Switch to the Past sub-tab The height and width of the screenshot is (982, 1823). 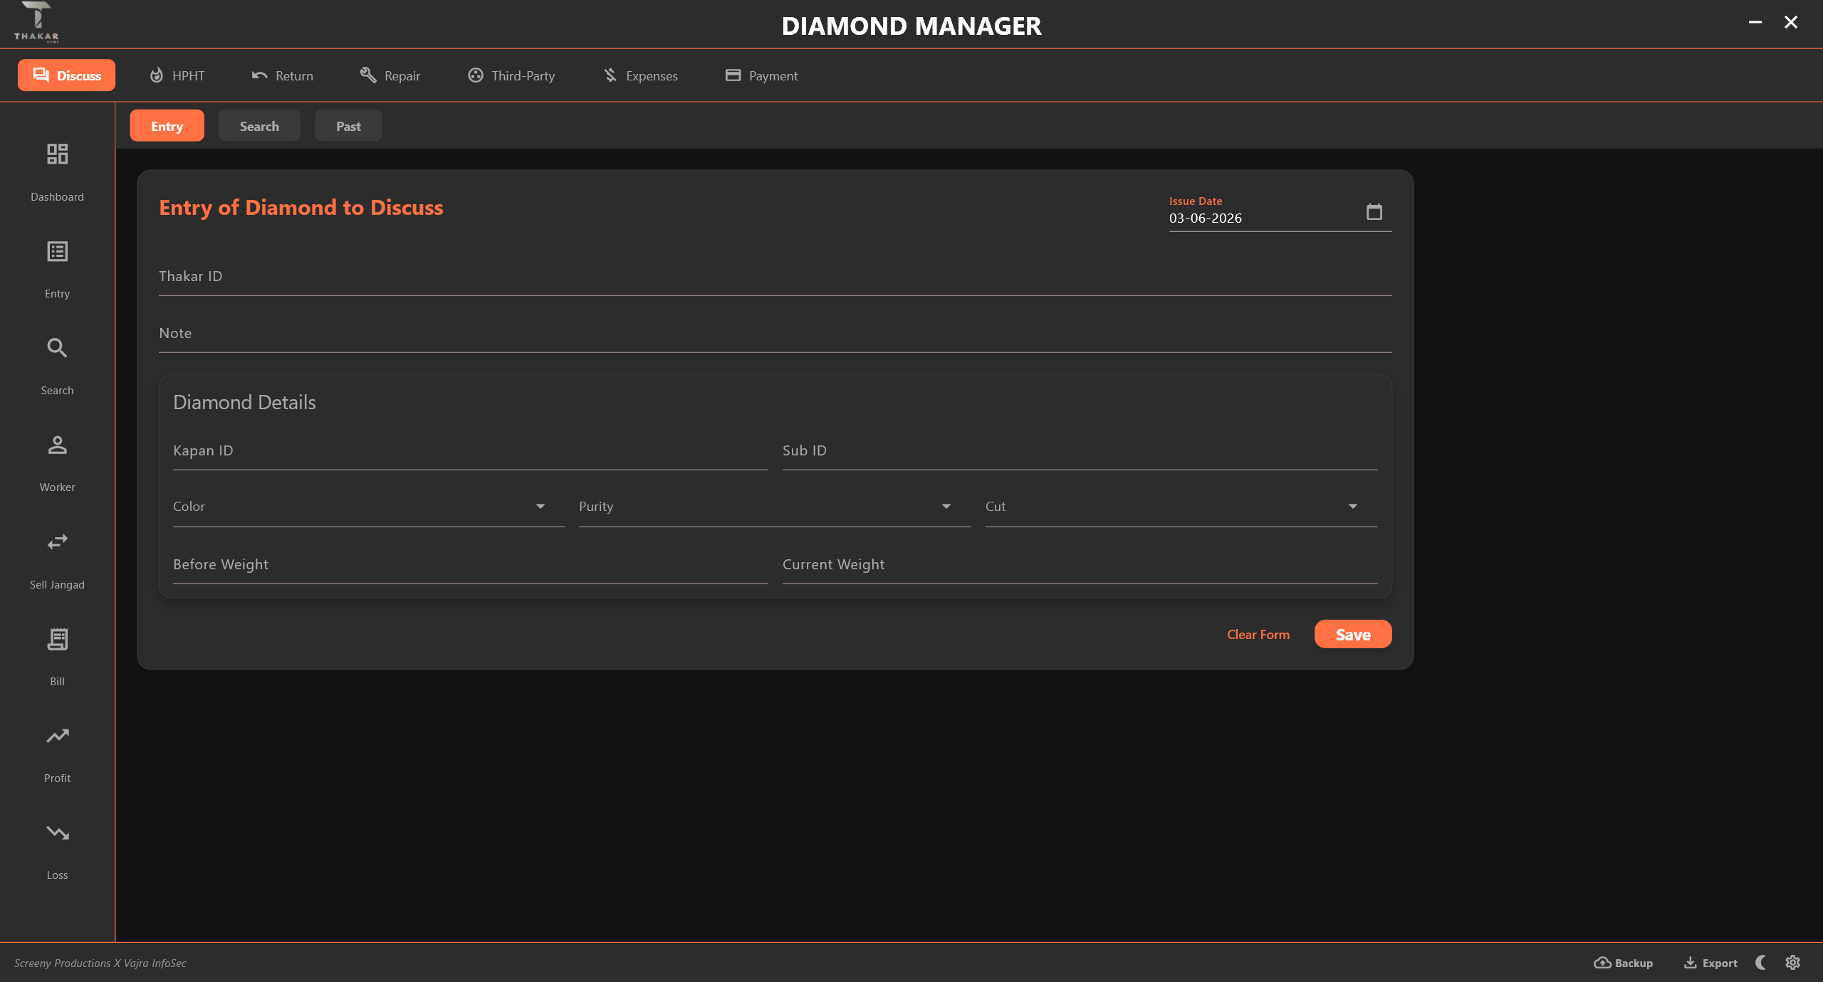click(x=348, y=126)
